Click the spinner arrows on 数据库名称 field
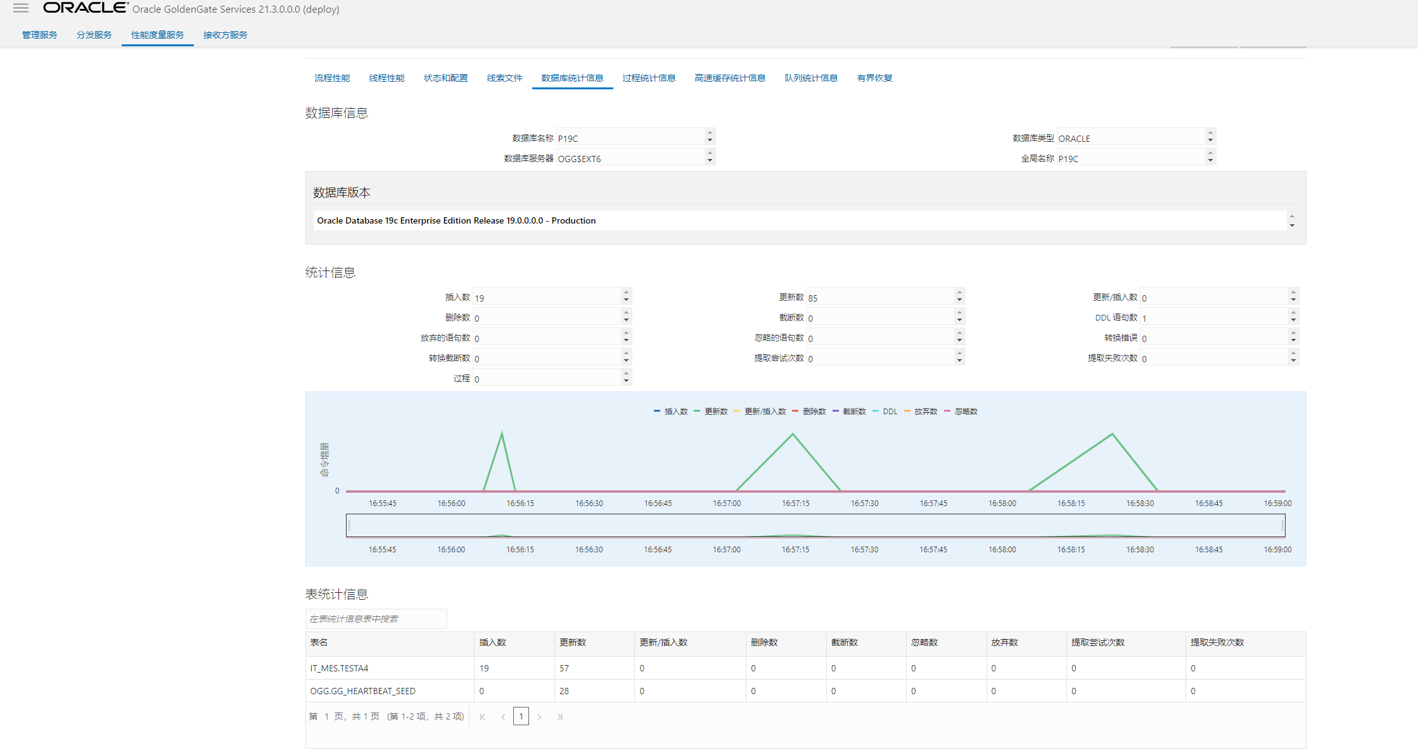The image size is (1418, 755). coord(710,136)
